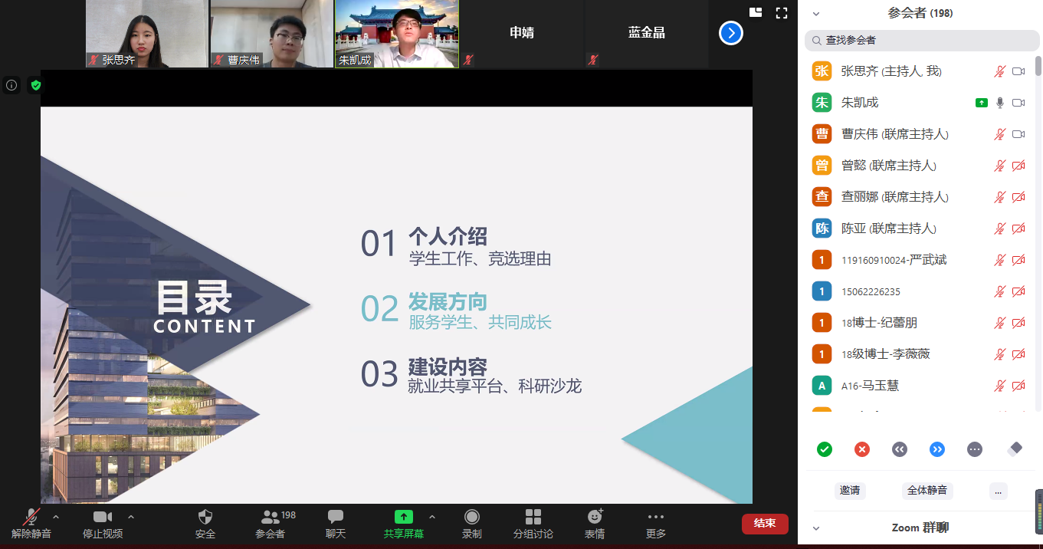The height and width of the screenshot is (549, 1043).
Task: Click the green checkmark reaction icon
Action: click(x=824, y=449)
